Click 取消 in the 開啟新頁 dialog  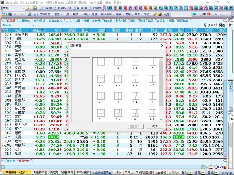pyautogui.click(x=155, y=126)
